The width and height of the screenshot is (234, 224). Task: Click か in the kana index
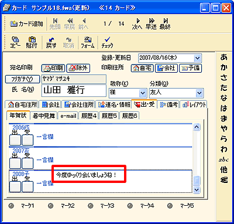tap(223, 67)
